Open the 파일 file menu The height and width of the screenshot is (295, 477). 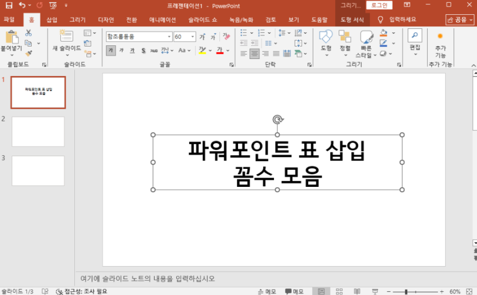click(x=9, y=20)
